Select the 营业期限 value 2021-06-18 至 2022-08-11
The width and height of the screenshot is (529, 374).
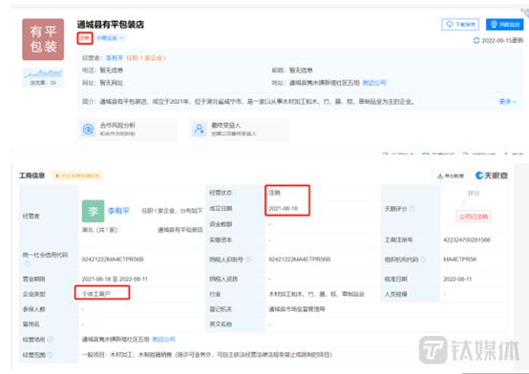pos(115,279)
